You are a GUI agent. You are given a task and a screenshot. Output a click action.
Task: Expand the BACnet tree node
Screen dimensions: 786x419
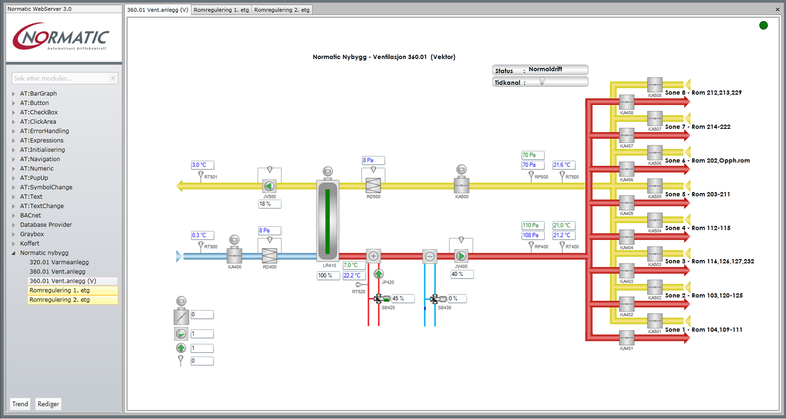[x=13, y=215]
